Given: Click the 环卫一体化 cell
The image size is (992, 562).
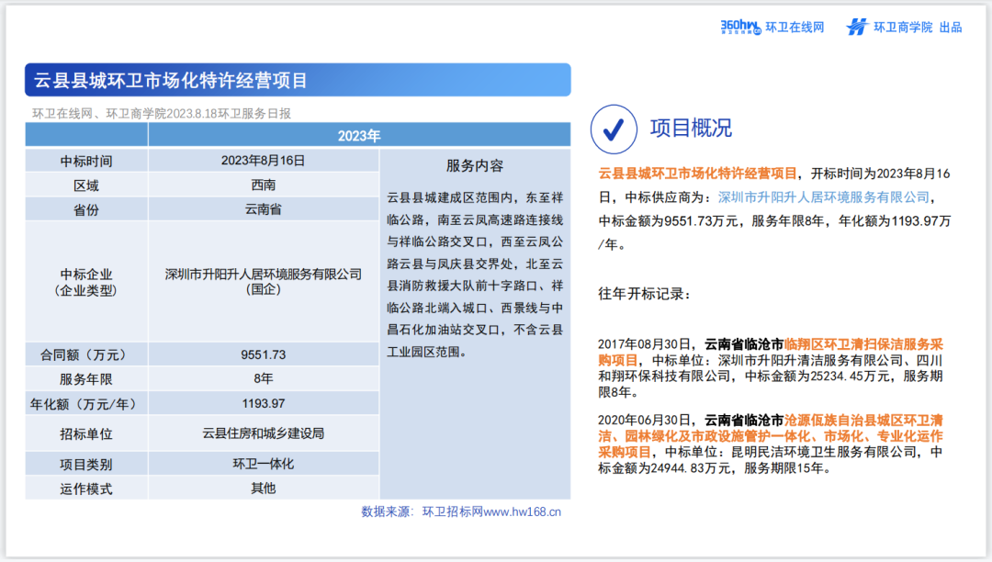Looking at the screenshot, I should pyautogui.click(x=264, y=464).
